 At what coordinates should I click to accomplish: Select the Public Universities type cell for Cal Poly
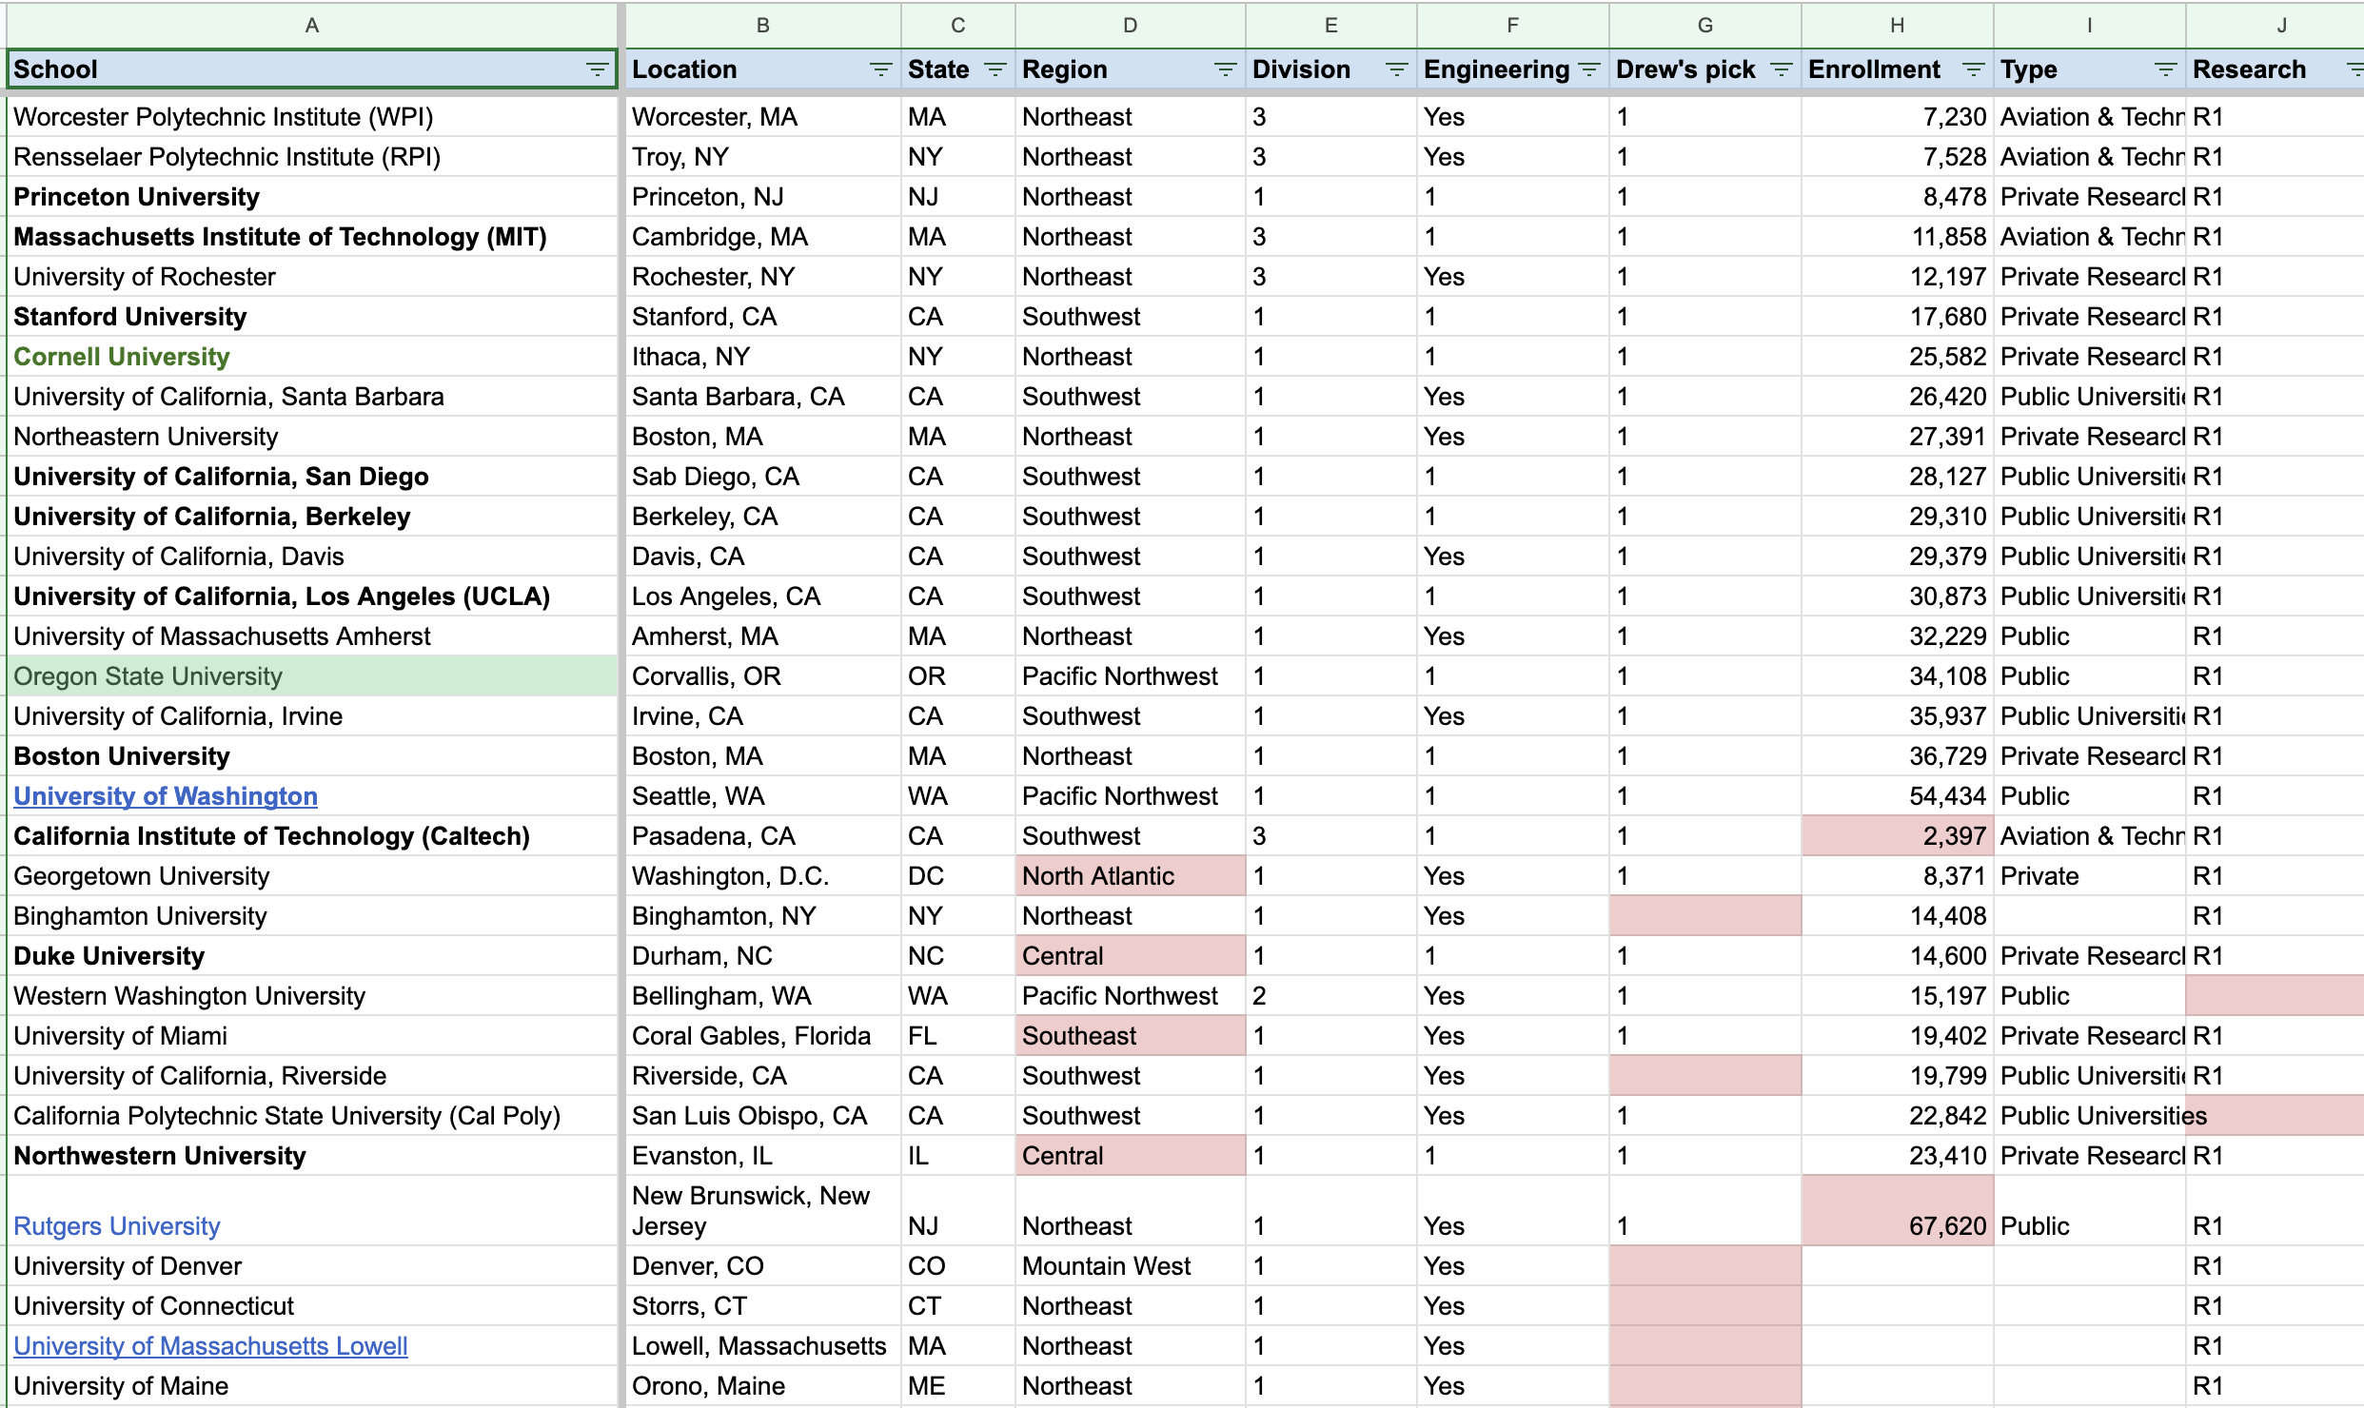click(x=2090, y=1116)
